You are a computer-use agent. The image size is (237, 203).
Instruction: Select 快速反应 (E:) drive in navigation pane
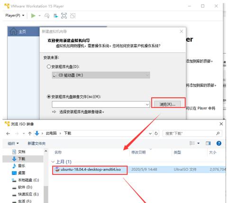tap(28, 194)
